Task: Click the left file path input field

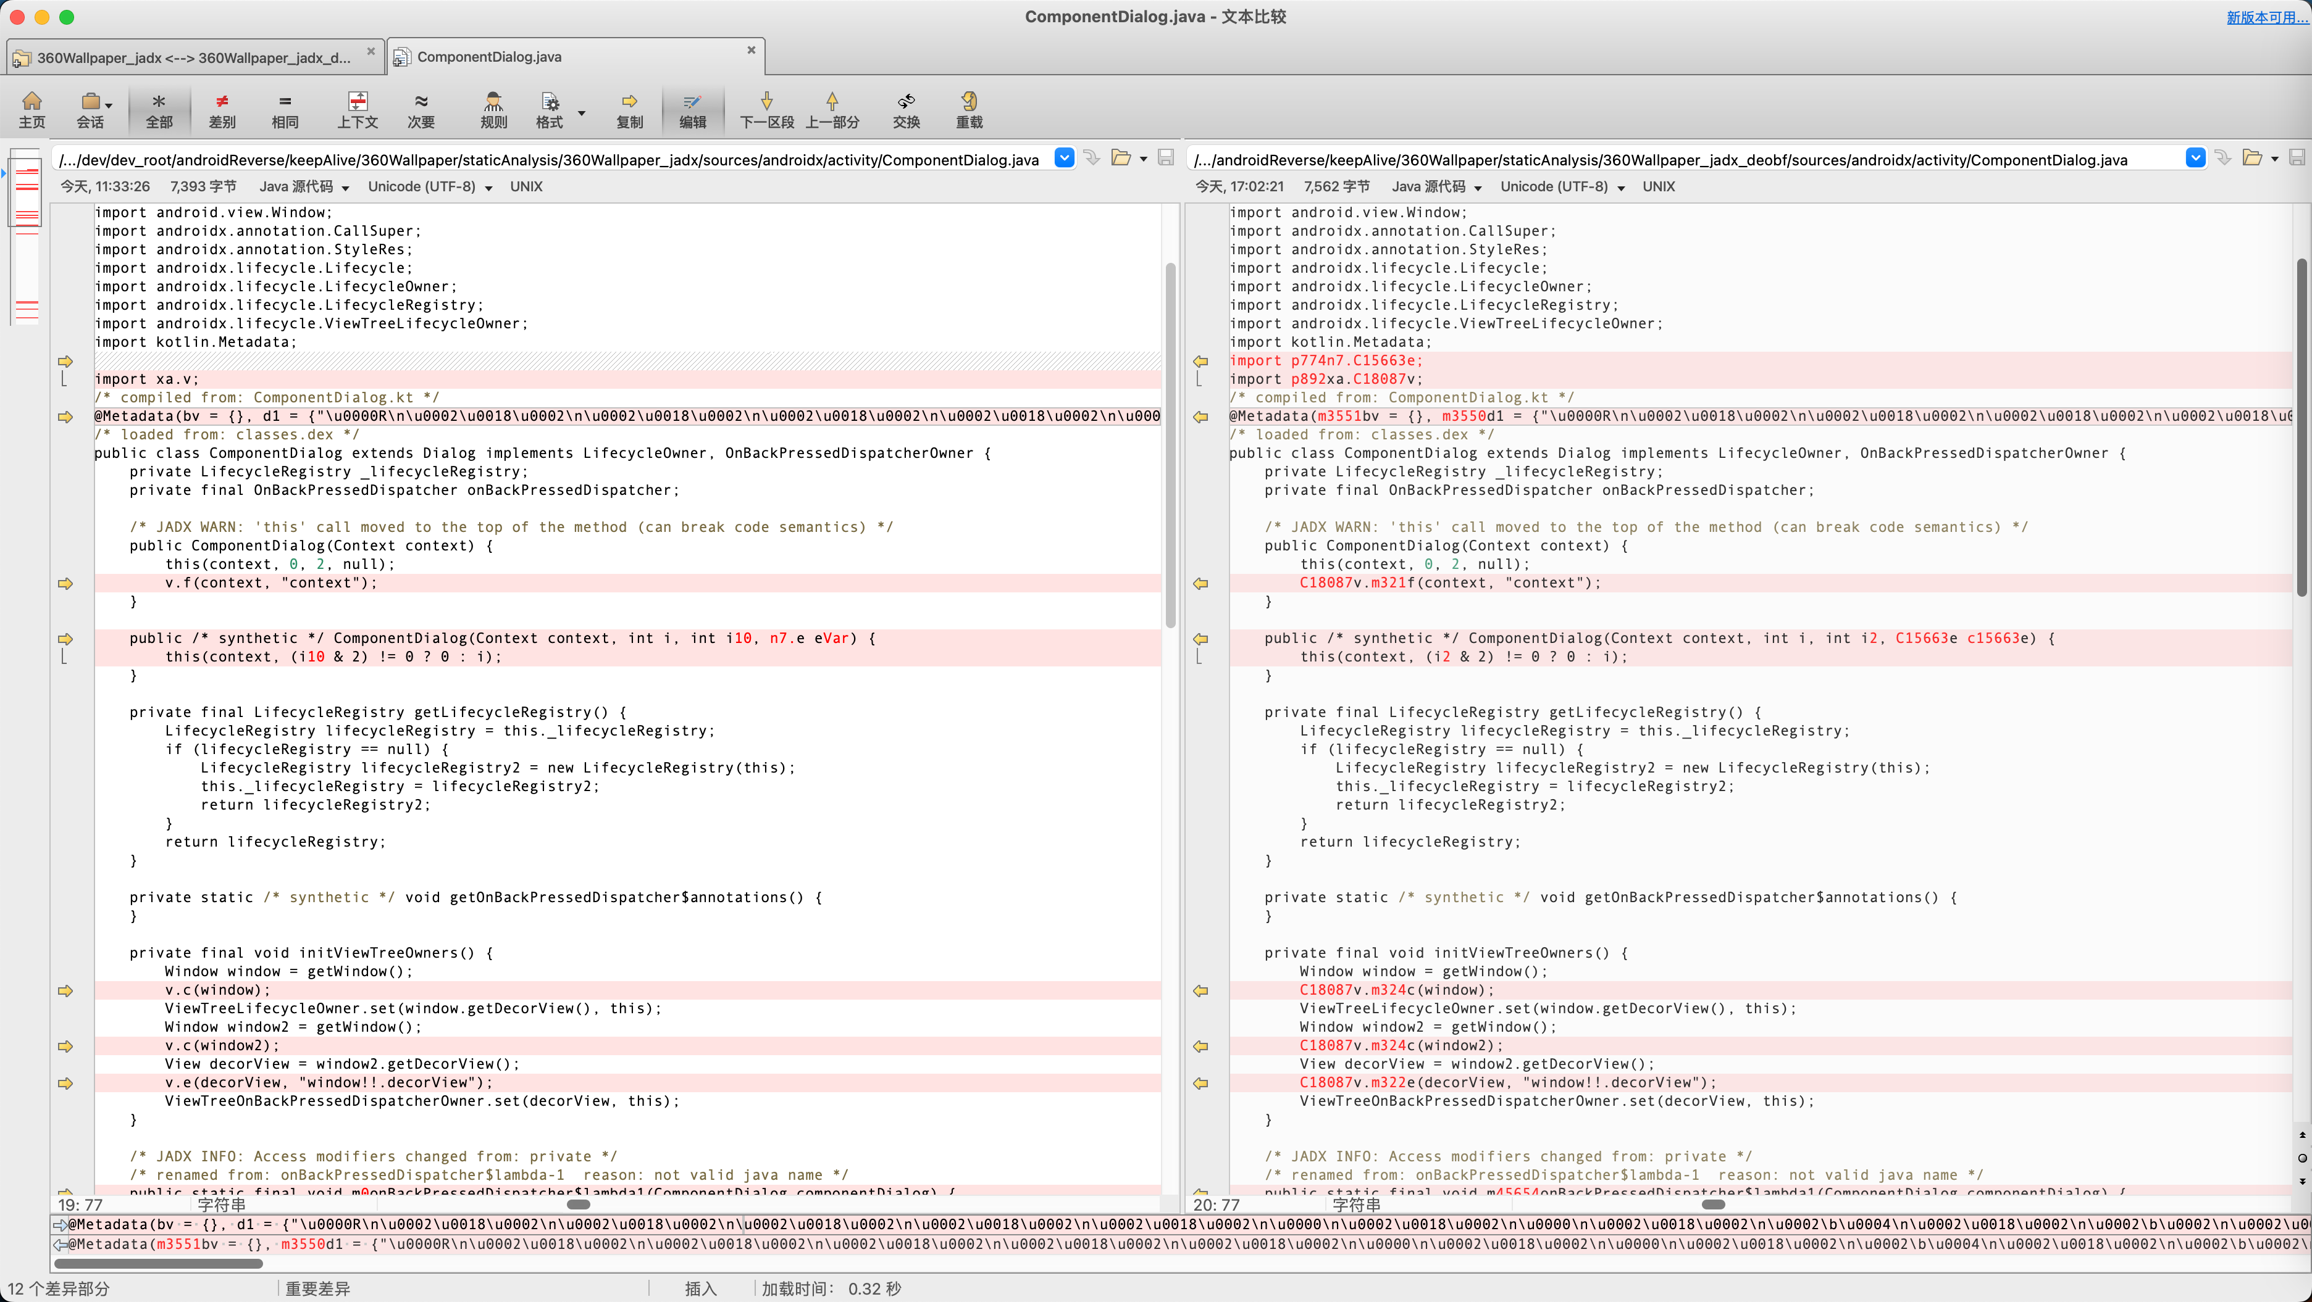Action: pos(552,160)
